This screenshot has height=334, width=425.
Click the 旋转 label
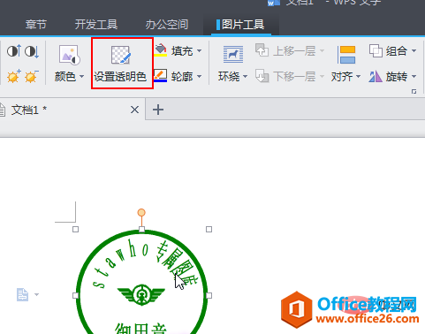click(397, 77)
